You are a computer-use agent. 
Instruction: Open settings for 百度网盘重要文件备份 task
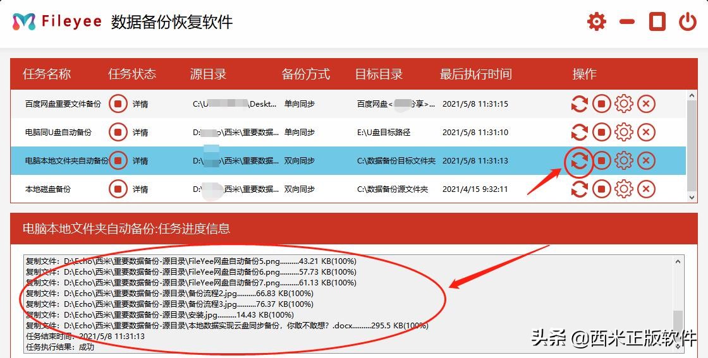624,104
